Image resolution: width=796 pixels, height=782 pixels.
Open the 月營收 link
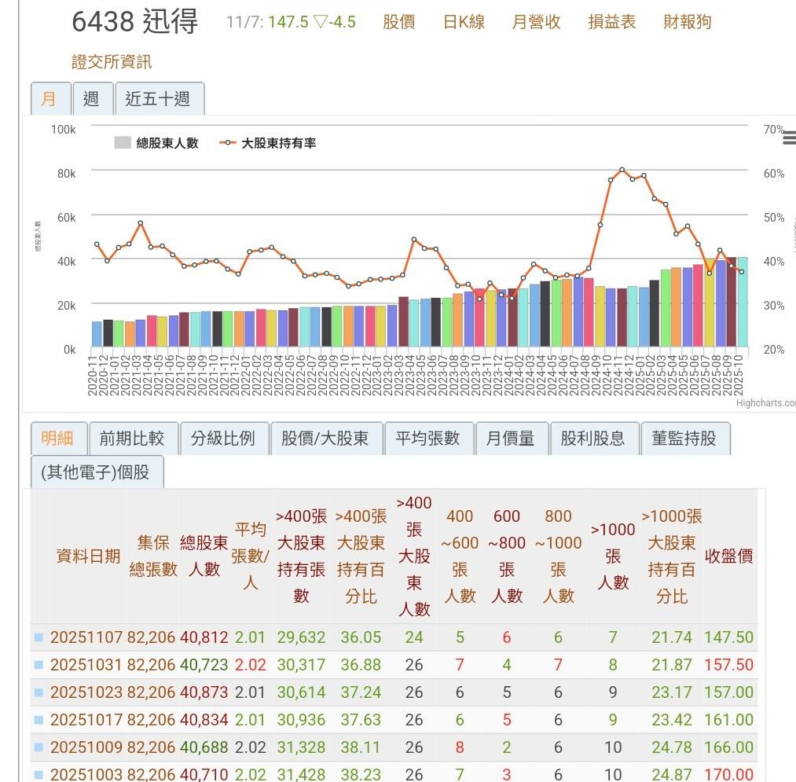click(x=536, y=22)
